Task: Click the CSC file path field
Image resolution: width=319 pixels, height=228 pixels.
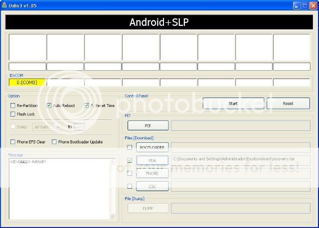Action: click(x=241, y=186)
